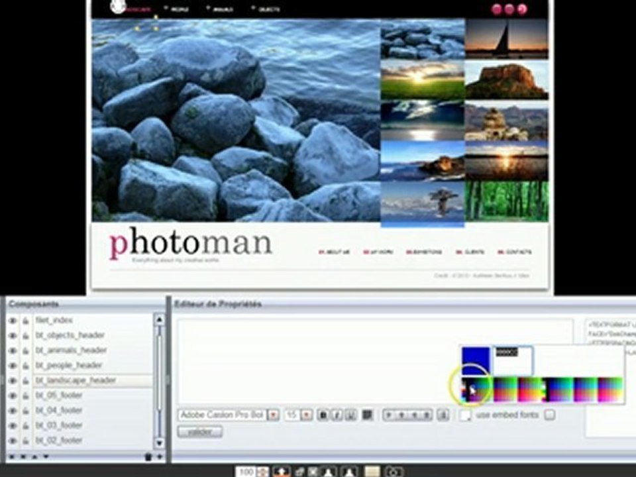Toggle visibility of bt_04_footer
Image resolution: width=636 pixels, height=477 pixels.
[x=13, y=411]
